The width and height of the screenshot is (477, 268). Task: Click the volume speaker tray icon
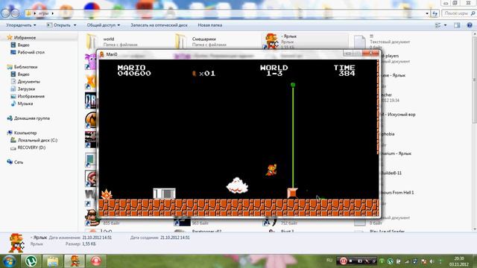pos(432,261)
